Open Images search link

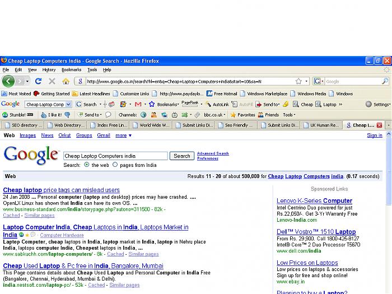[28, 136]
